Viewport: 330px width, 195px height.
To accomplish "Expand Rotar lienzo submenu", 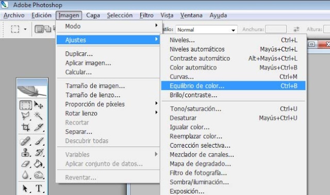I will coord(108,113).
